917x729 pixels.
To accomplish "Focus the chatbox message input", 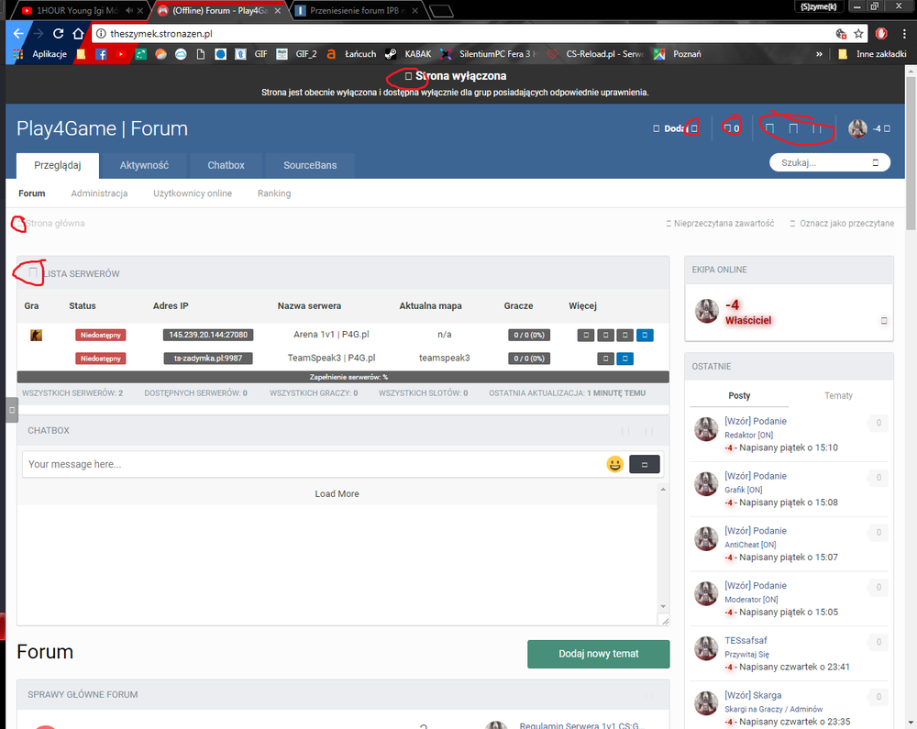I will click(x=313, y=464).
